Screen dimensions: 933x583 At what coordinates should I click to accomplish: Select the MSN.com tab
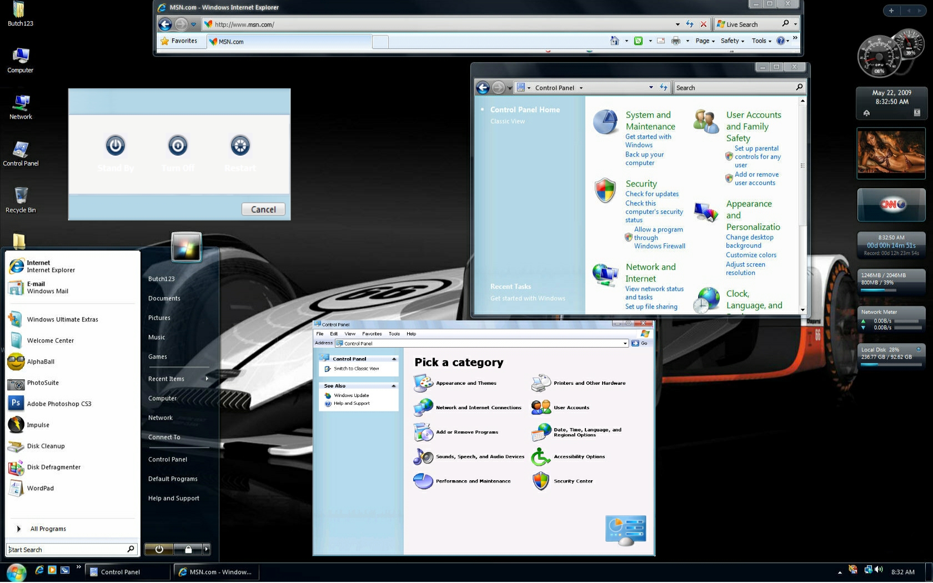pyautogui.click(x=289, y=42)
